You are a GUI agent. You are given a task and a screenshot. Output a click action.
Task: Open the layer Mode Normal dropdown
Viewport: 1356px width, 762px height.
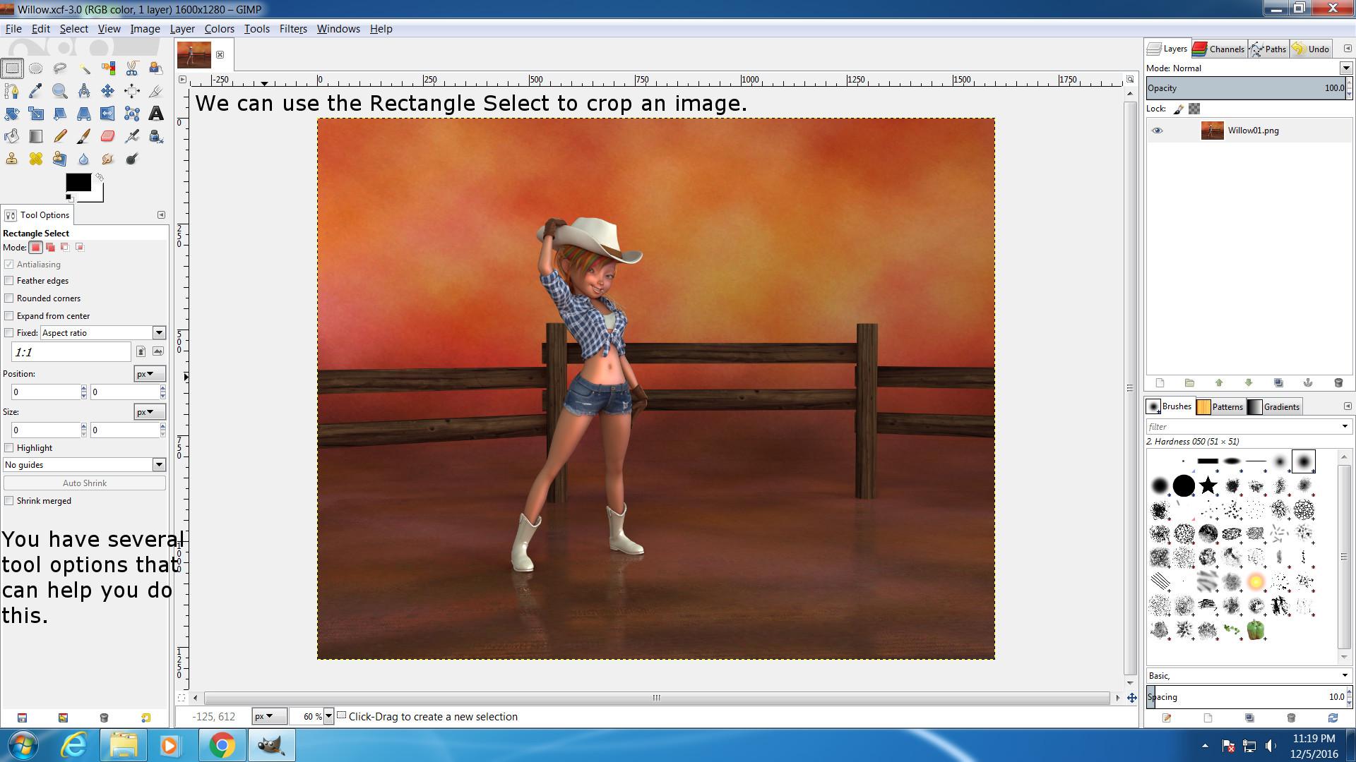pyautogui.click(x=1345, y=68)
